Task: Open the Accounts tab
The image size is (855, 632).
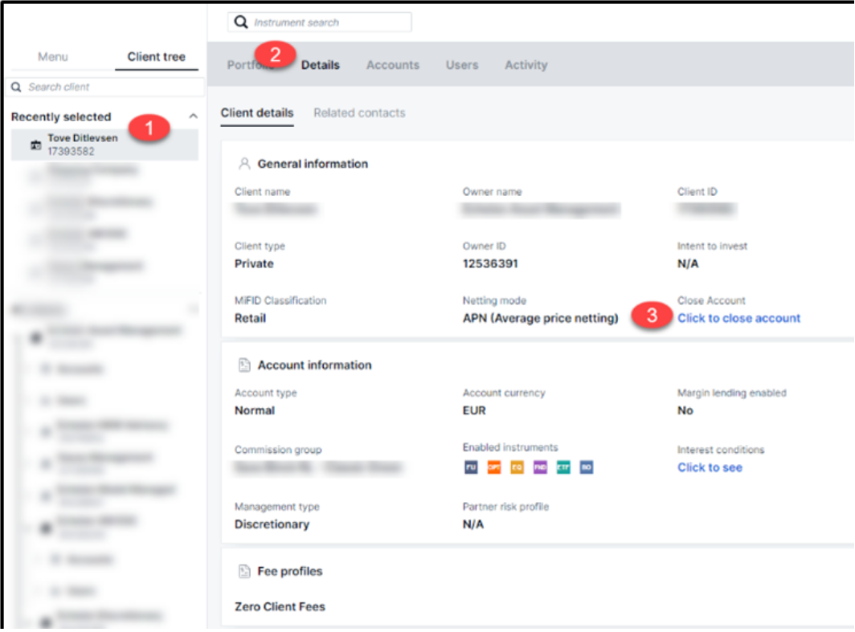Action: 392,65
